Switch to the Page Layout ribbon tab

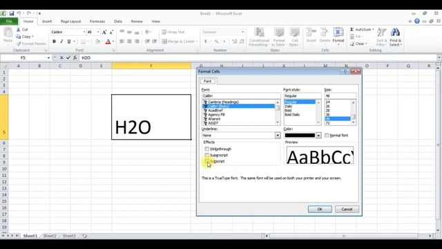pos(70,21)
